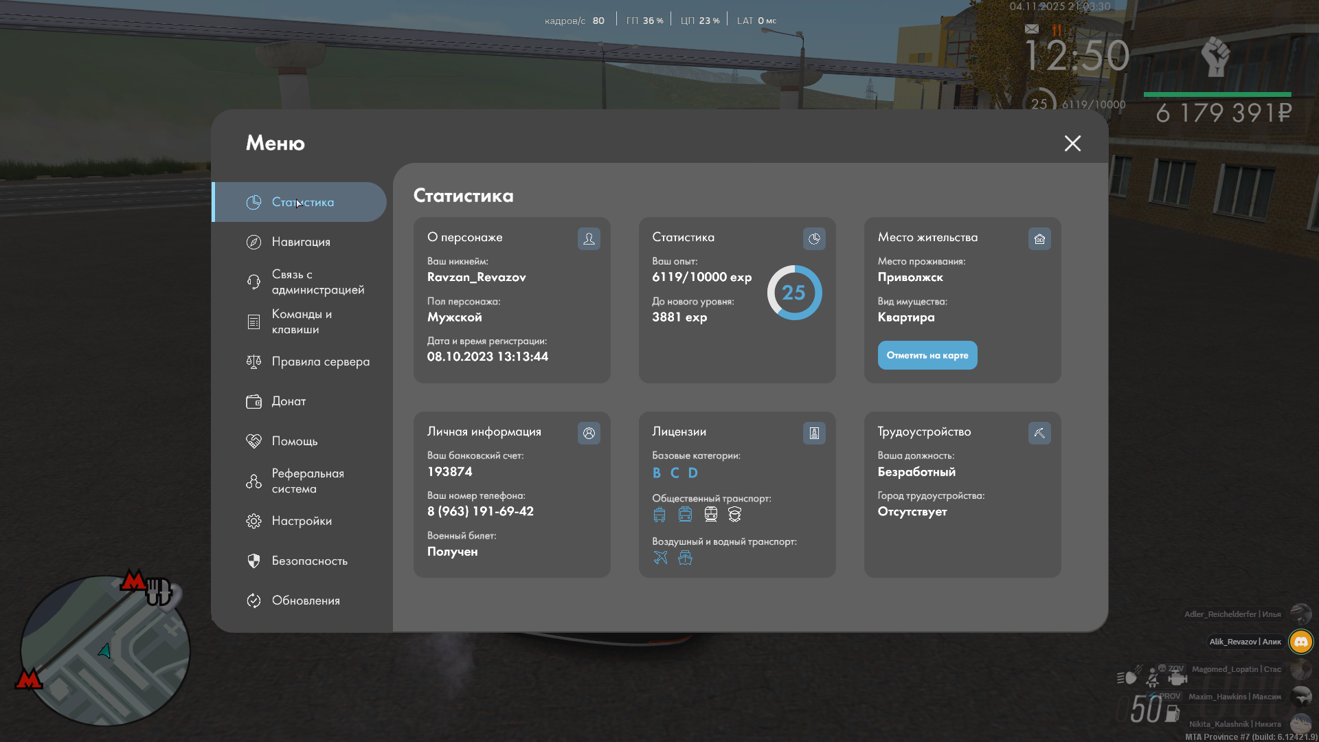Viewport: 1319px width, 742px height.
Task: Open Связь с администрацией section
Action: [317, 282]
